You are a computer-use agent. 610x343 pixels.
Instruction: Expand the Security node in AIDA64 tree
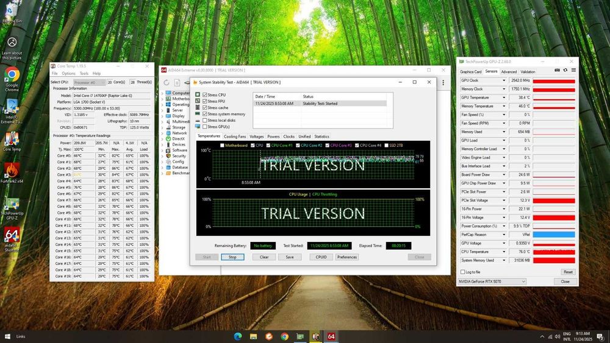pos(162,156)
